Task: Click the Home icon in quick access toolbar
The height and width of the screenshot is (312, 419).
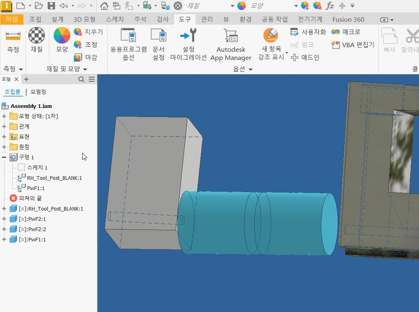Action: (104, 6)
